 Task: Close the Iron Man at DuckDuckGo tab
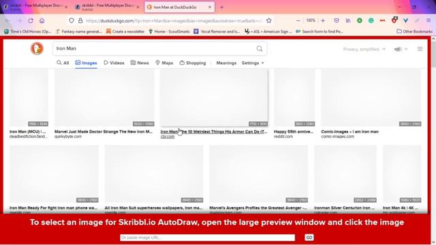(210, 7)
